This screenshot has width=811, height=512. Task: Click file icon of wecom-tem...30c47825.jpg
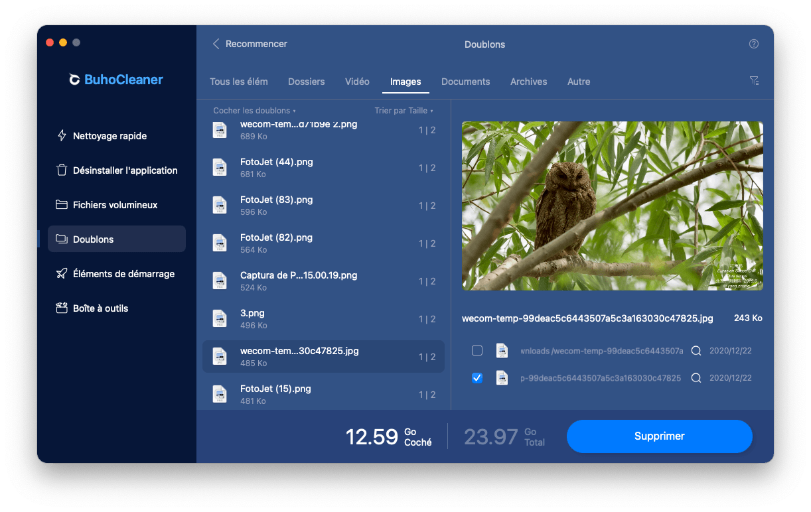point(220,357)
